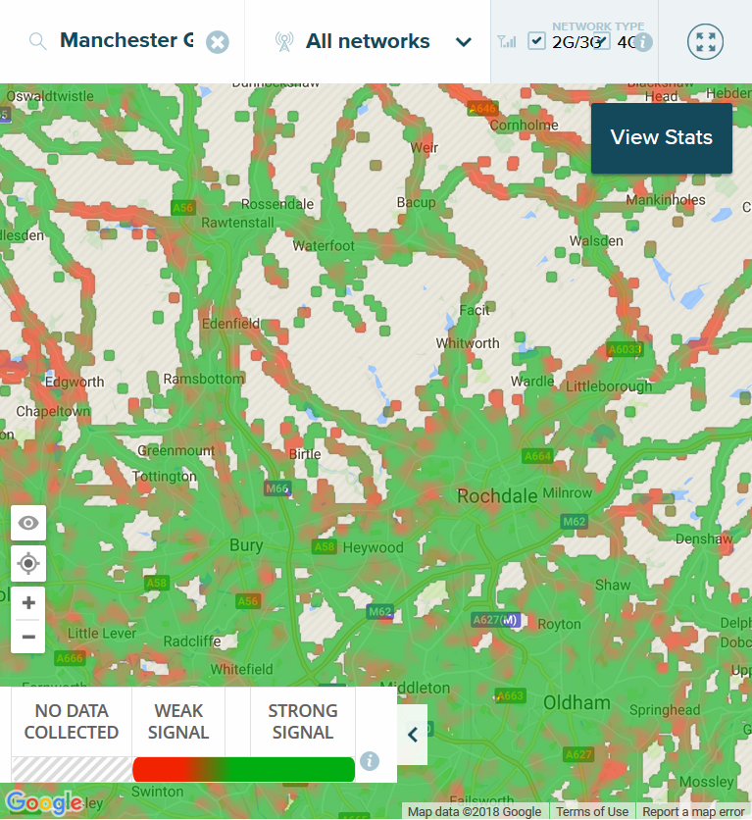Viewport: 752px width, 820px height.
Task: Open the legend info icon
Action: pos(370,761)
